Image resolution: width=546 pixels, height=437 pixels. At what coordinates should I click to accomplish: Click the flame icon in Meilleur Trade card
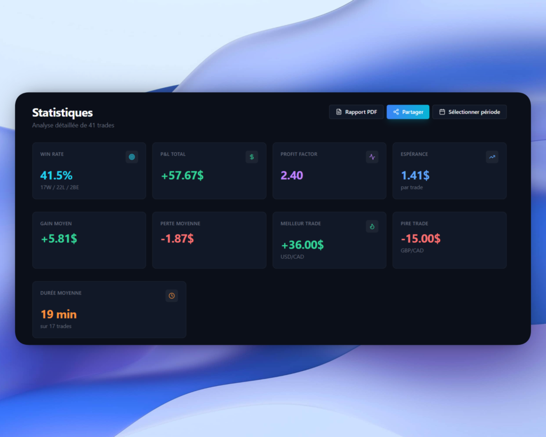click(372, 226)
